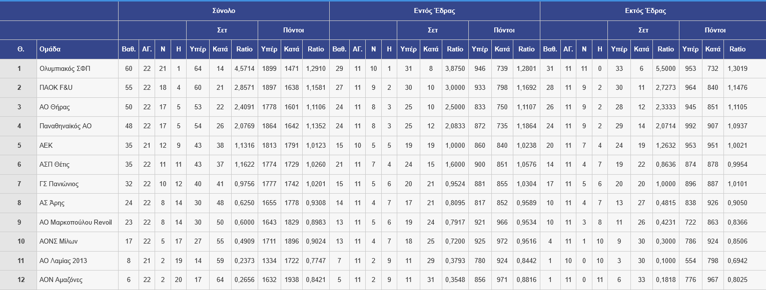
Task: Click the Πόντοι header under Εκτός Έδρας
Action: click(715, 30)
